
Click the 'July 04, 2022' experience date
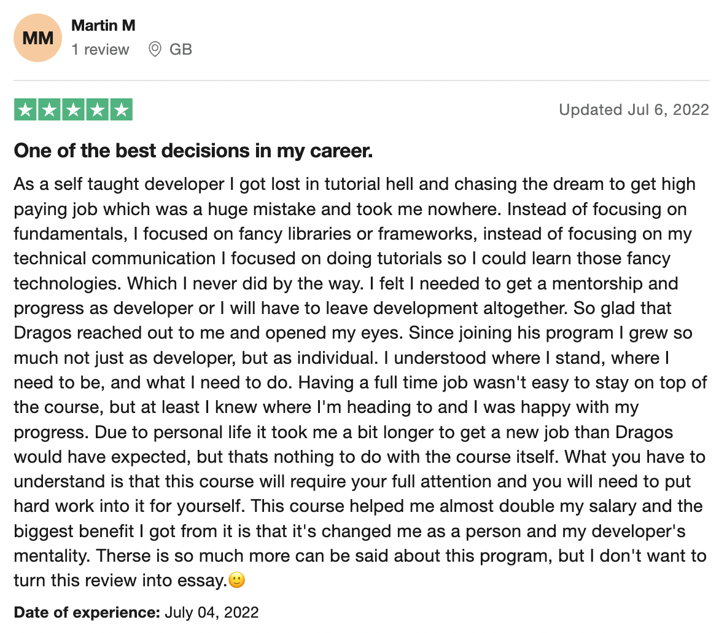tap(212, 613)
